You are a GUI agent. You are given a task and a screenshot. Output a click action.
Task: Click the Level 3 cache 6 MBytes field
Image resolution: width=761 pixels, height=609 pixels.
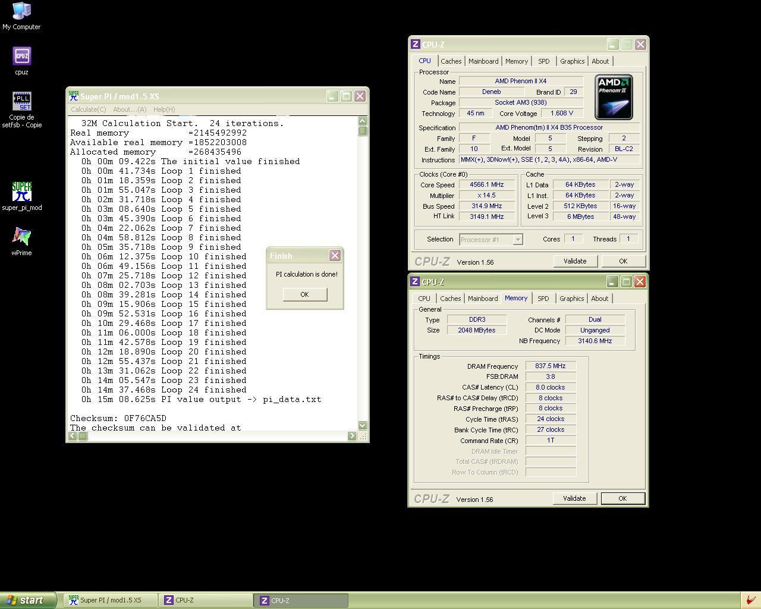[581, 216]
